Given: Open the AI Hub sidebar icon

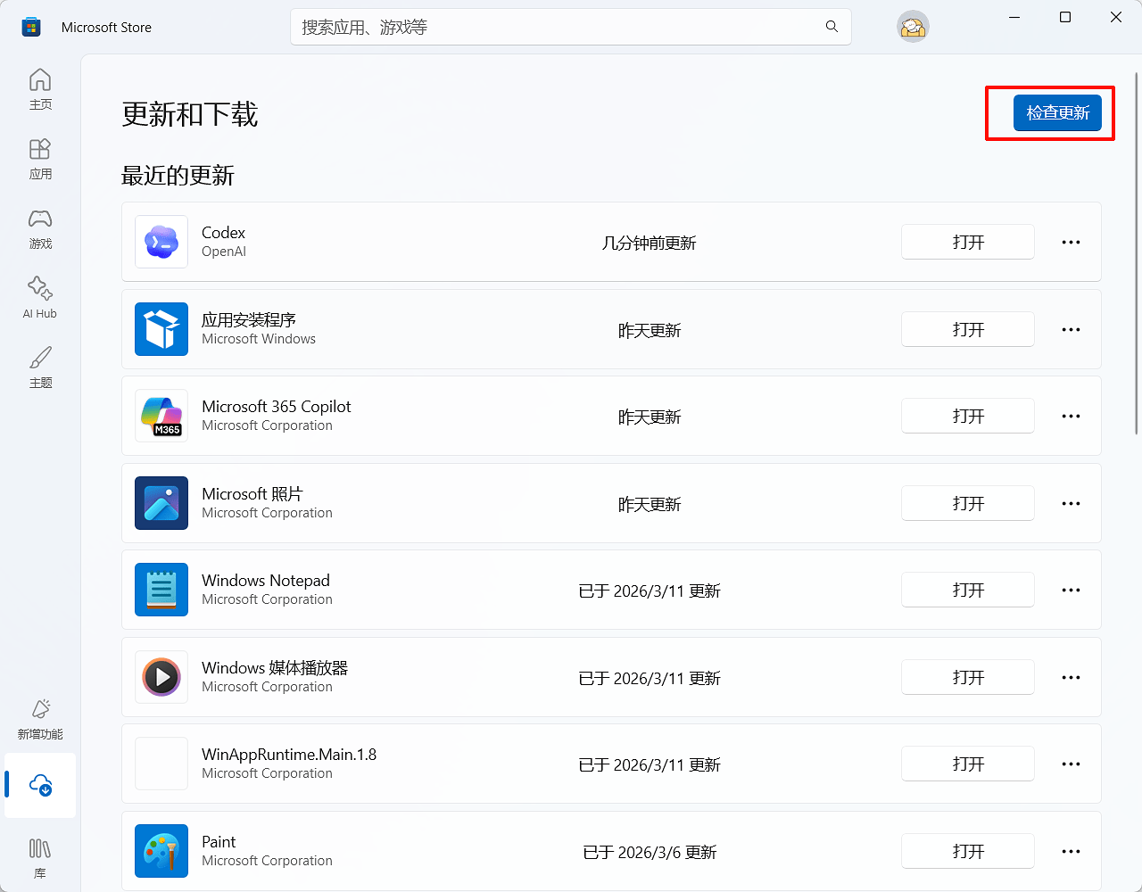Looking at the screenshot, I should tap(40, 298).
